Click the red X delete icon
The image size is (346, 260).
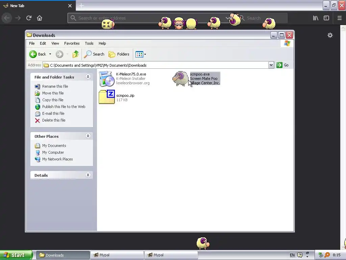click(x=38, y=120)
